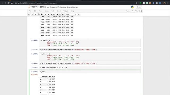This screenshot has height=95, width=170.
Task: Move selected cell up arrow
Action: [45, 14]
